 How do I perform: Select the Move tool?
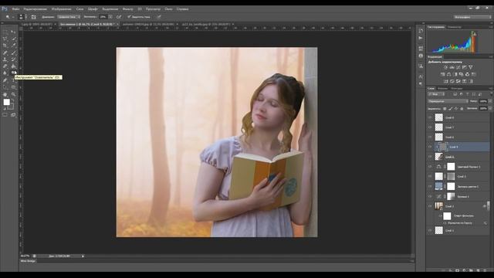(x=13, y=32)
